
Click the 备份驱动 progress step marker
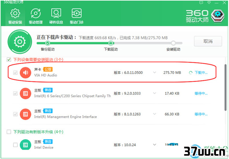tap(47, 43)
